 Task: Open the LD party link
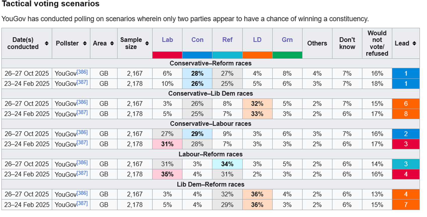tap(257, 40)
